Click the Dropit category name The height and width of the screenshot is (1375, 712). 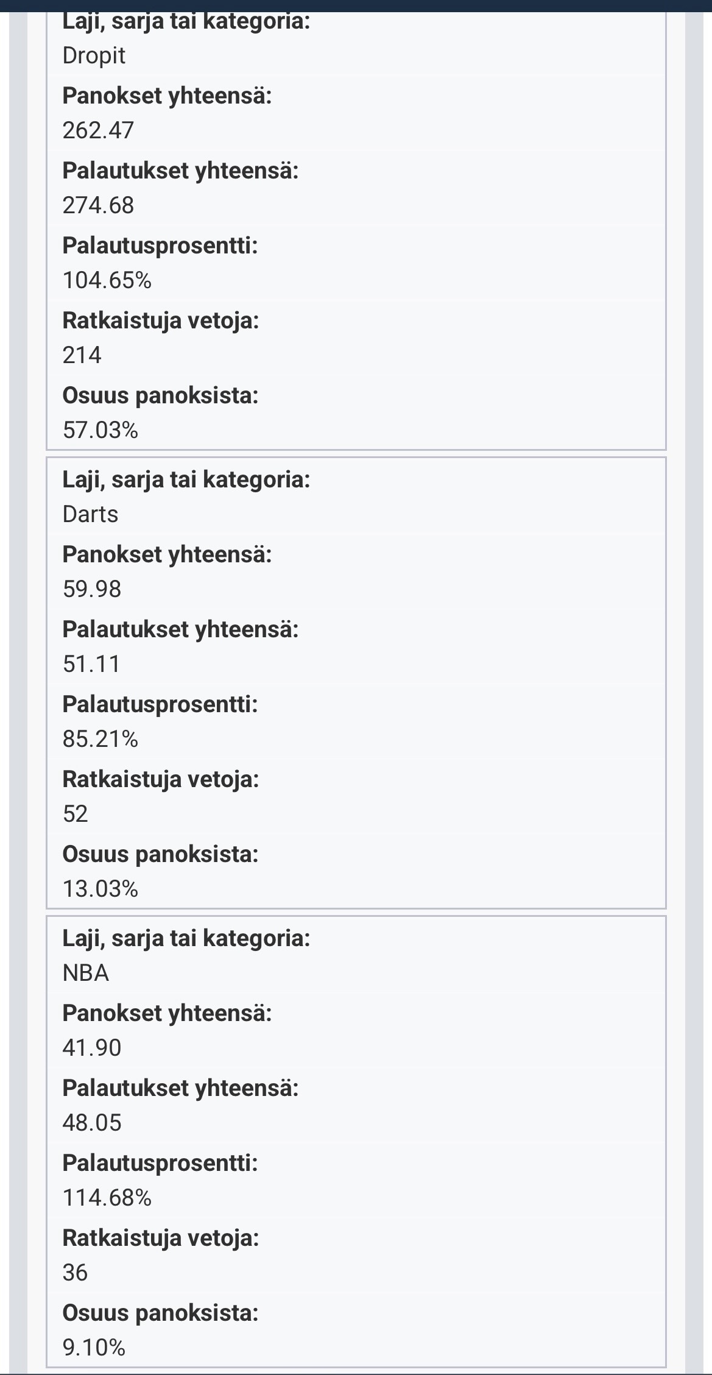pos(94,55)
